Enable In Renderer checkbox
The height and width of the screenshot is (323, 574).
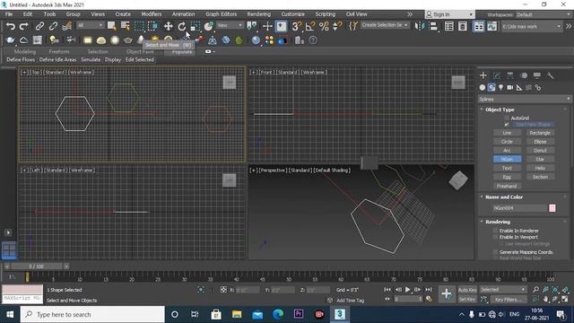(495, 231)
